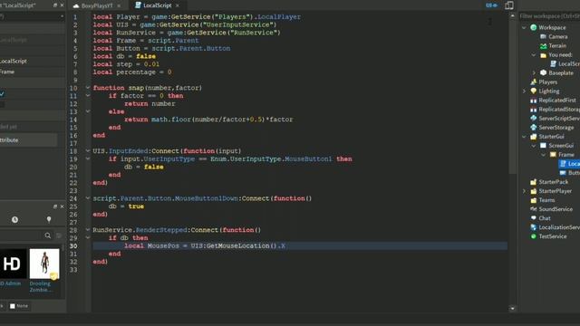Collapse the ScreenGui node arrow
This screenshot has height=326, width=580.
coord(534,146)
